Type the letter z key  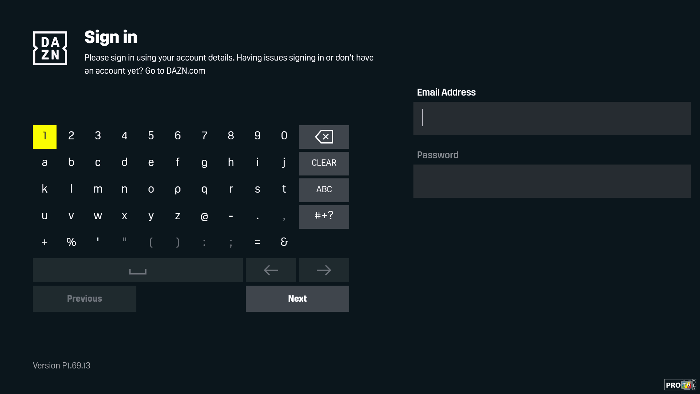point(178,216)
